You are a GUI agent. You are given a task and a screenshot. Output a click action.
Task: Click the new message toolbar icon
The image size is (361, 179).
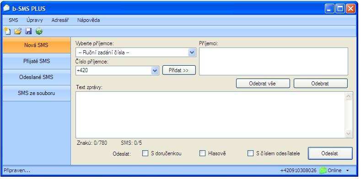[7, 31]
